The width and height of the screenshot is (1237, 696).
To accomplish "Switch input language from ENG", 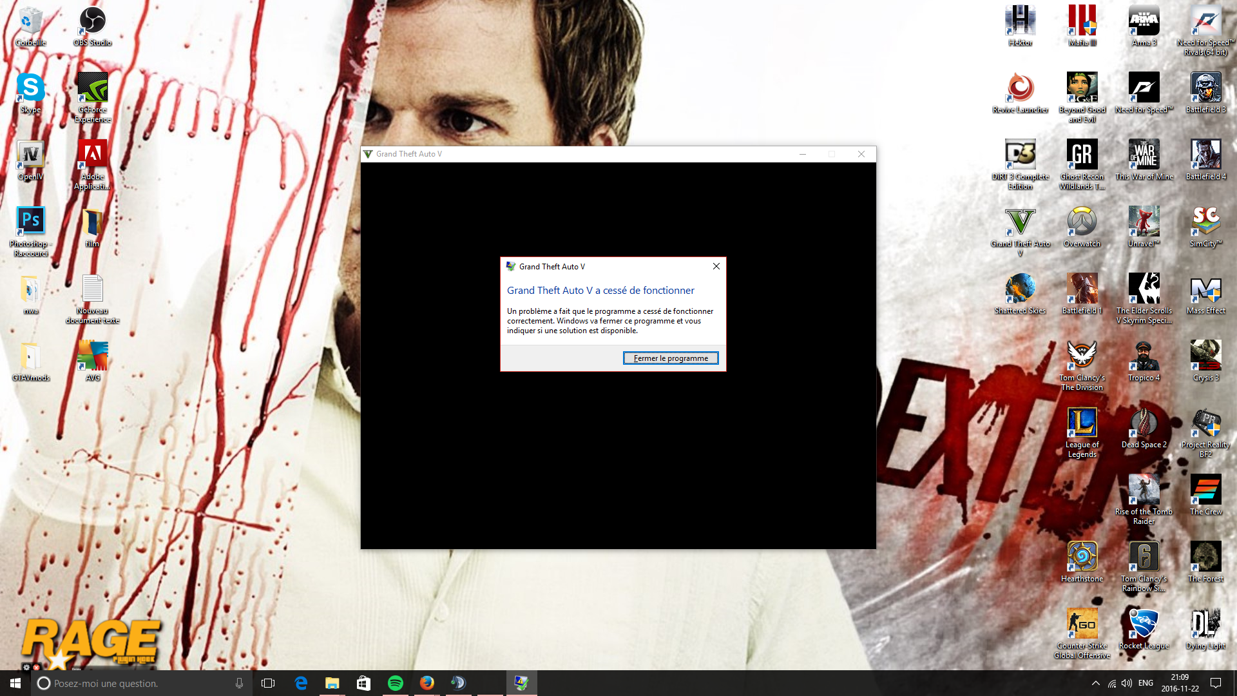I will click(1146, 683).
